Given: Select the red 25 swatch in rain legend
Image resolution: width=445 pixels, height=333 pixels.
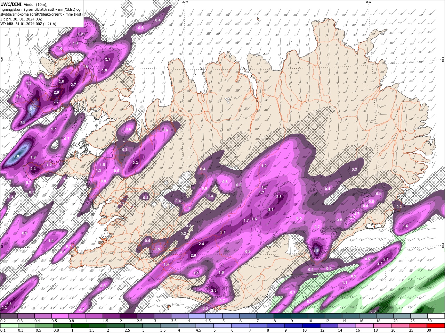Looking at the screenshot, I should (x=419, y=326).
